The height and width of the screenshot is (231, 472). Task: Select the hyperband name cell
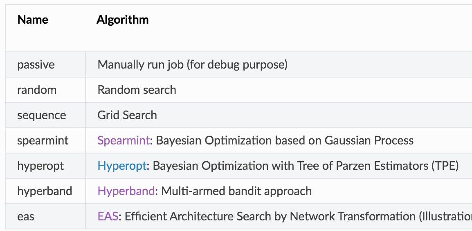[45, 191]
